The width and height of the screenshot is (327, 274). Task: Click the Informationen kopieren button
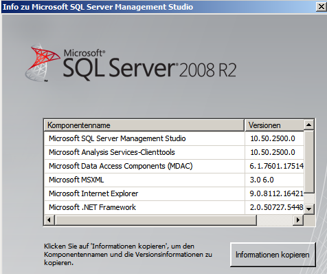(273, 255)
